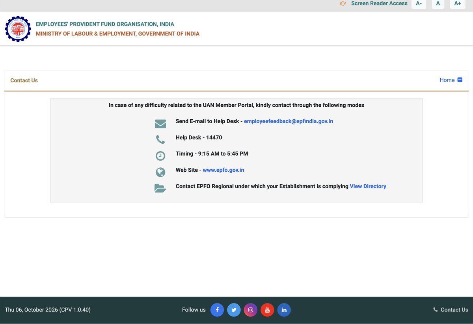
Task: Click the clock Timing icon
Action: 160,156
